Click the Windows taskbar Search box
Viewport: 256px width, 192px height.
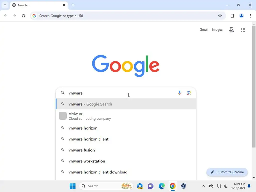(x=106, y=186)
